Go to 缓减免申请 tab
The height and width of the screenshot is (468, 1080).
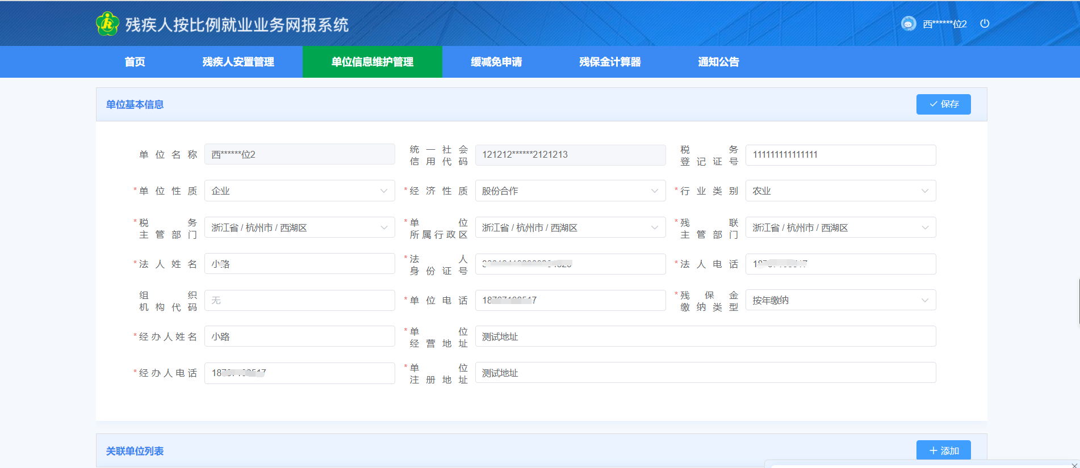pyautogui.click(x=496, y=62)
